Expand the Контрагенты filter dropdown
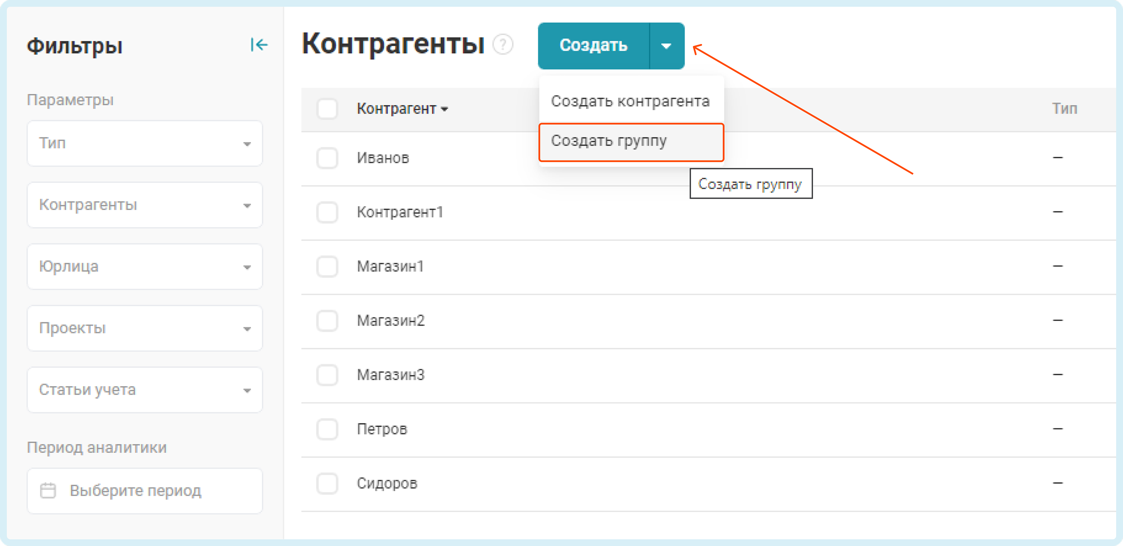The width and height of the screenshot is (1123, 546). click(x=145, y=205)
